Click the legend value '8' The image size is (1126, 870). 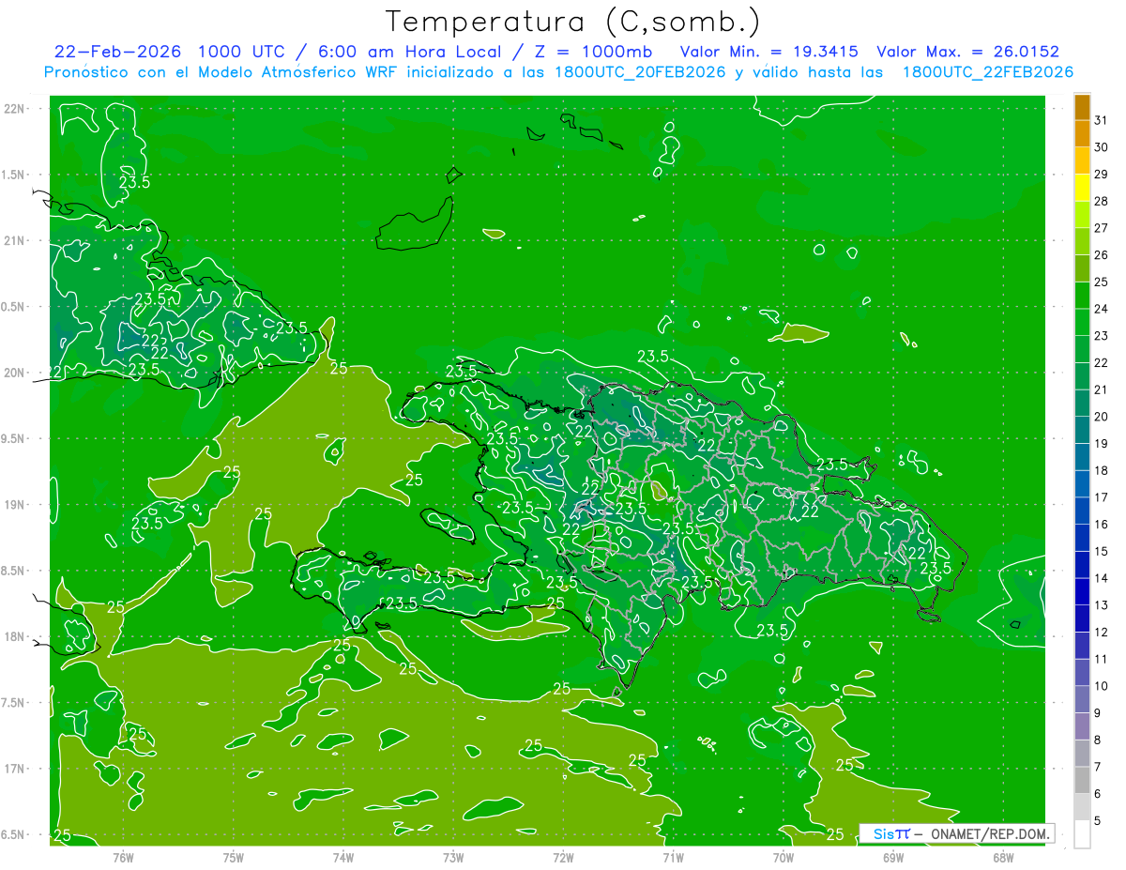1098,740
